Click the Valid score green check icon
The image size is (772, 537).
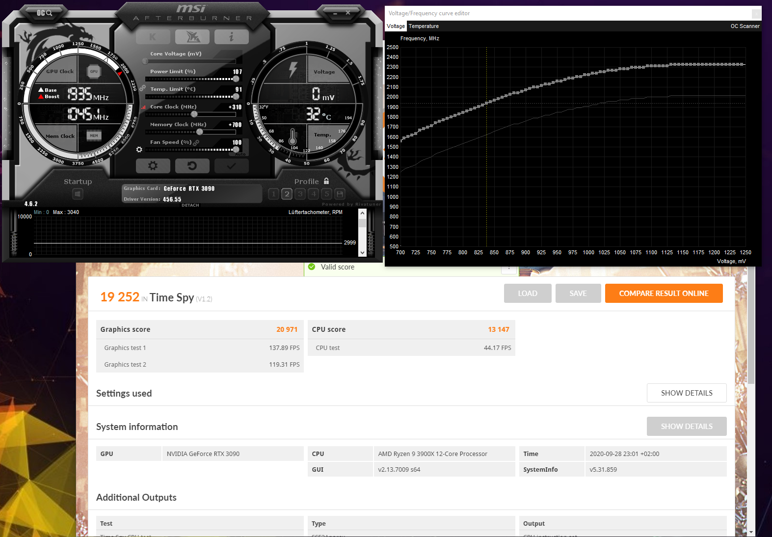point(312,267)
